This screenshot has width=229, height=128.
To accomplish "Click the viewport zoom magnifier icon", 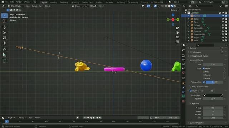I will pos(177,28).
